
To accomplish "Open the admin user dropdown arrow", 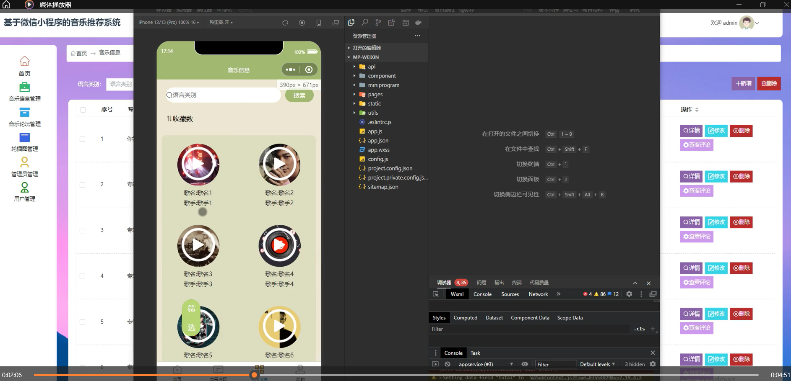I will (x=757, y=23).
